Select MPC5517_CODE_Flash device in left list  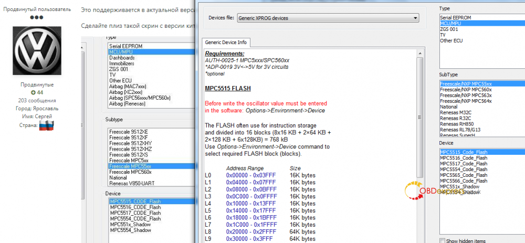[135, 213]
